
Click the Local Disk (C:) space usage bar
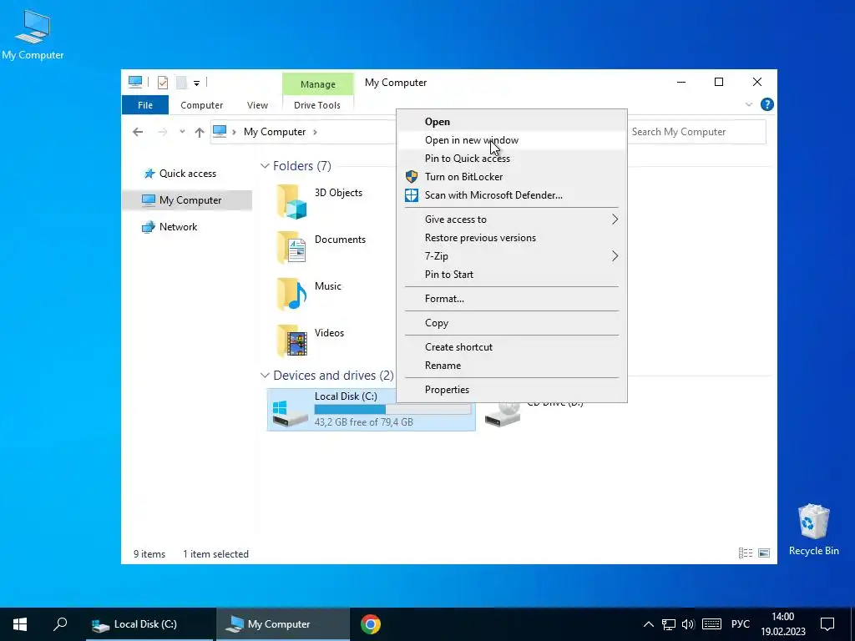tap(392, 409)
